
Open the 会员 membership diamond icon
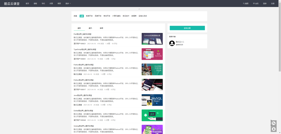[x=254, y=4]
